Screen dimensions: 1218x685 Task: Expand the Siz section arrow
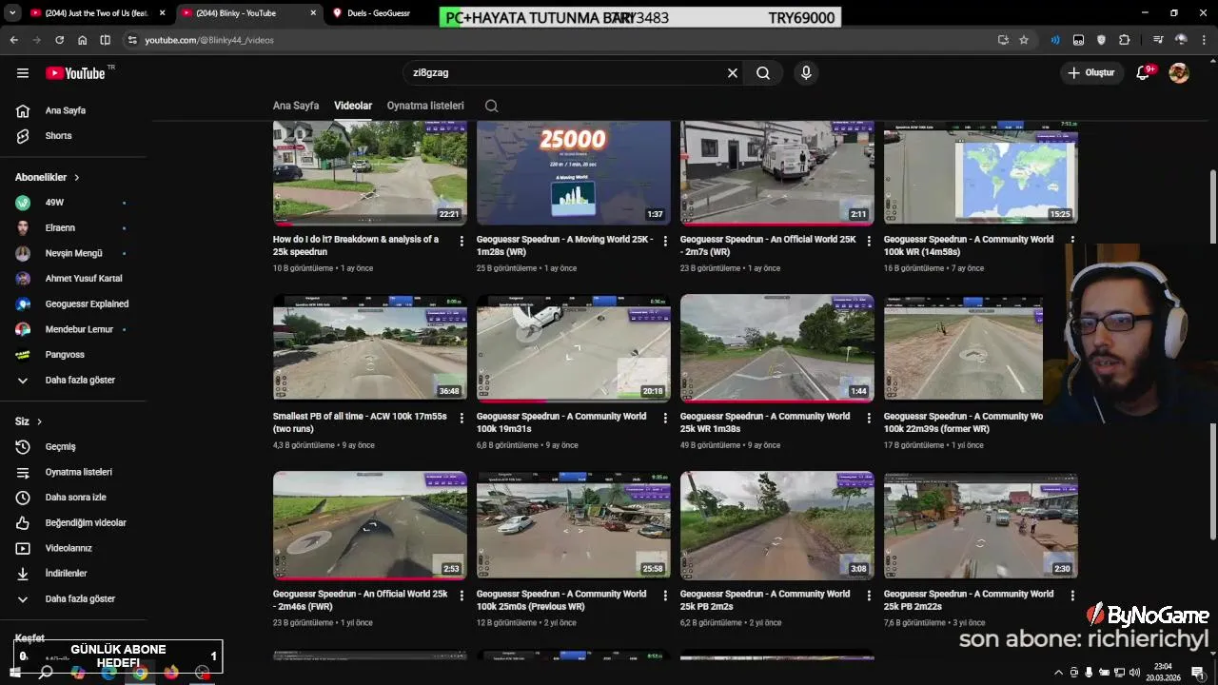[x=39, y=421]
